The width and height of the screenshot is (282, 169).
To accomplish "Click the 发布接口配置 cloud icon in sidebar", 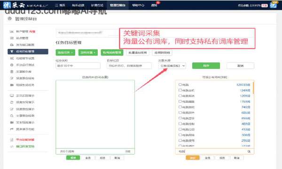I will [12, 45].
